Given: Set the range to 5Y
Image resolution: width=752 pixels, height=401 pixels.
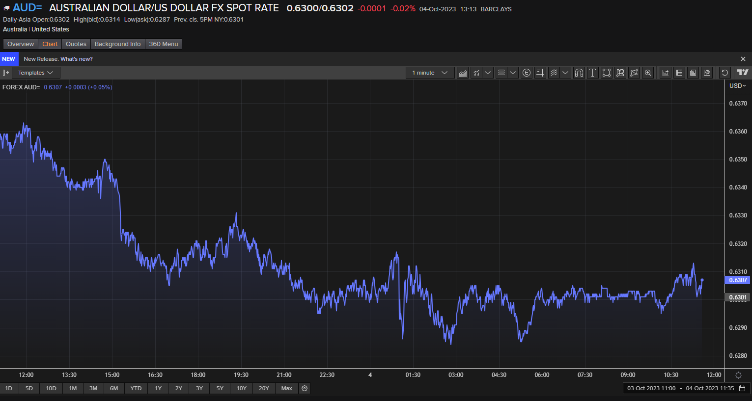Looking at the screenshot, I should pyautogui.click(x=220, y=388).
